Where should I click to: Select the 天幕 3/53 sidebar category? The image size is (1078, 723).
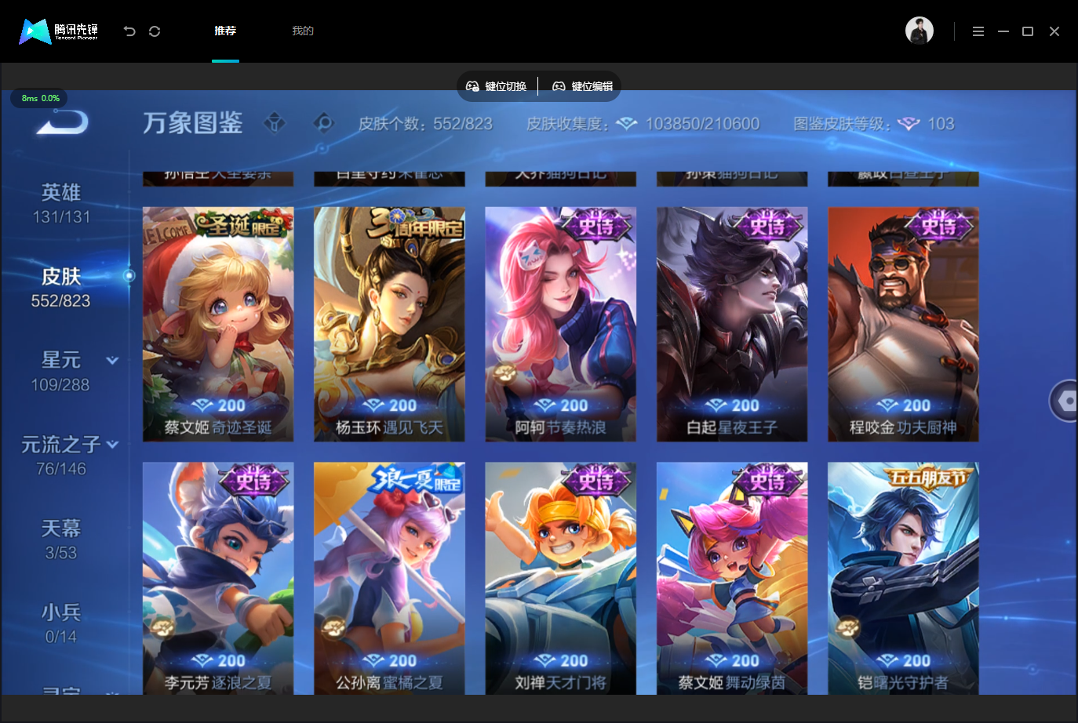[61, 540]
